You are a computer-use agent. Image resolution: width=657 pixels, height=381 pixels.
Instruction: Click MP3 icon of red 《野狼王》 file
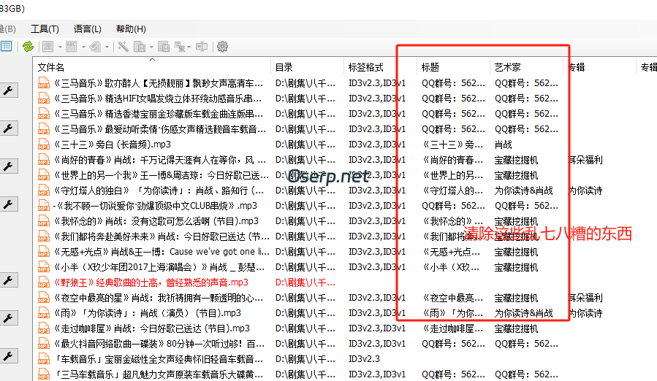coord(44,282)
